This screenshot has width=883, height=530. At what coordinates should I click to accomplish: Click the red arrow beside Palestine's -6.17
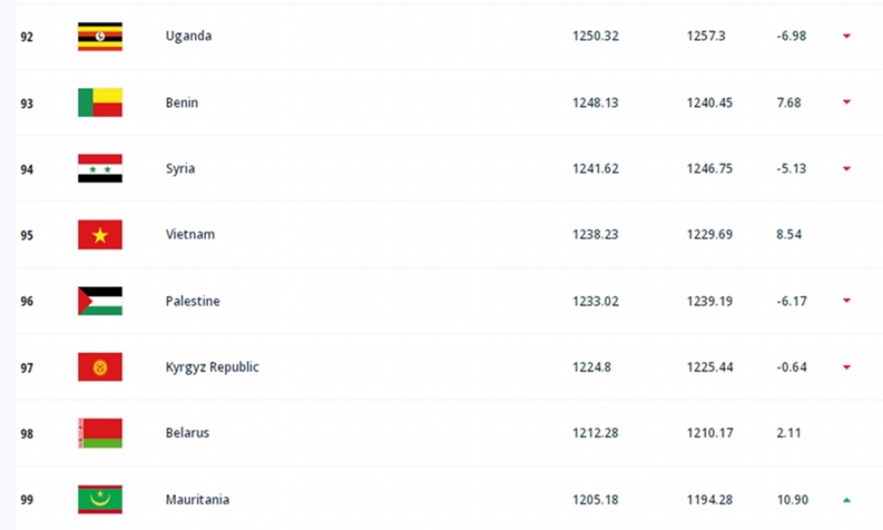(x=846, y=301)
